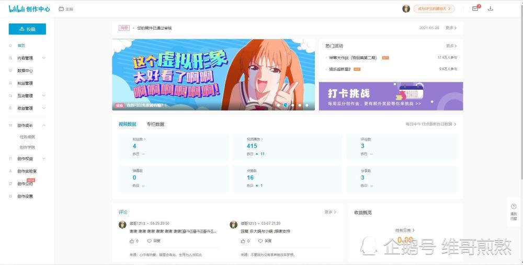
Task: Click the 创作设置 gear icon
Action: pyautogui.click(x=10, y=196)
